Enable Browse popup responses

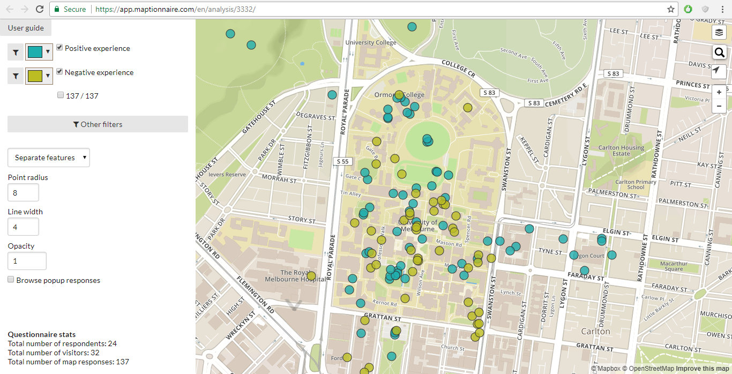tap(11, 280)
